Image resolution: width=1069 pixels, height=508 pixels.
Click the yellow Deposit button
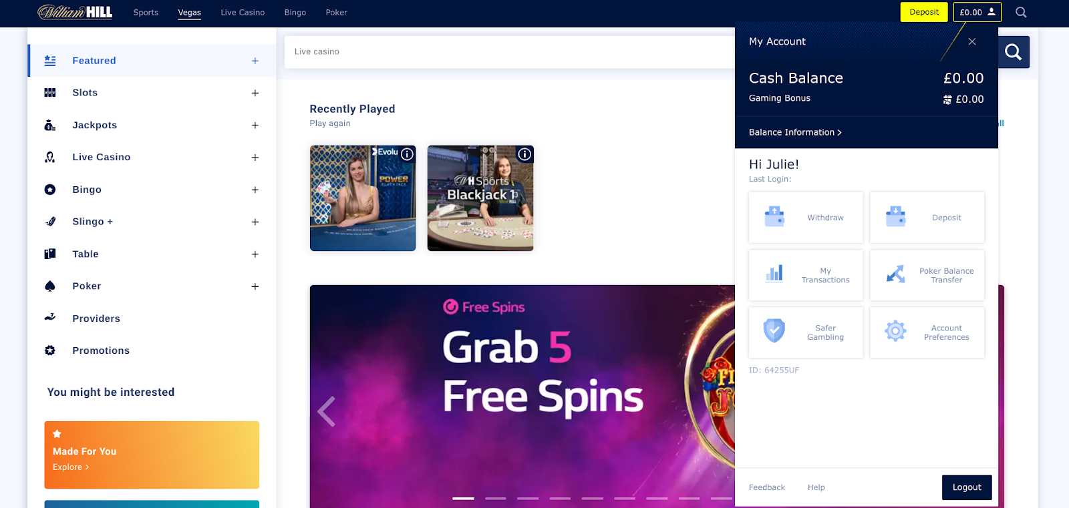924,12
